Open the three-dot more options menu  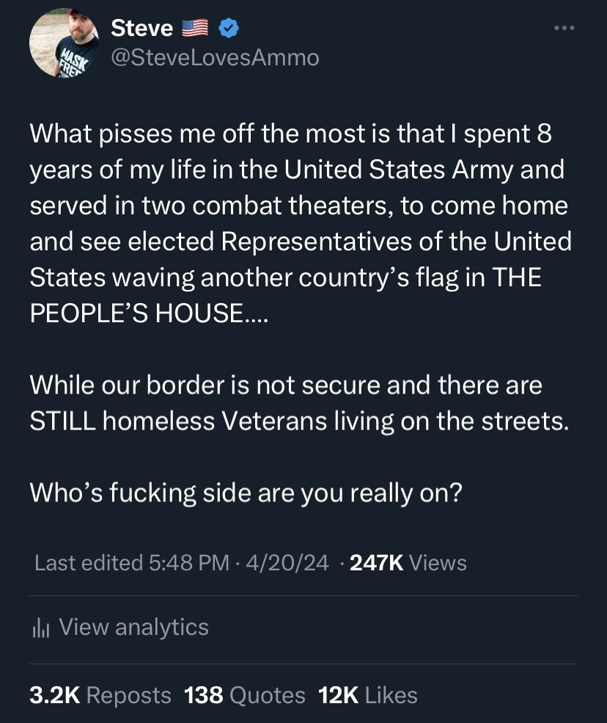(564, 29)
